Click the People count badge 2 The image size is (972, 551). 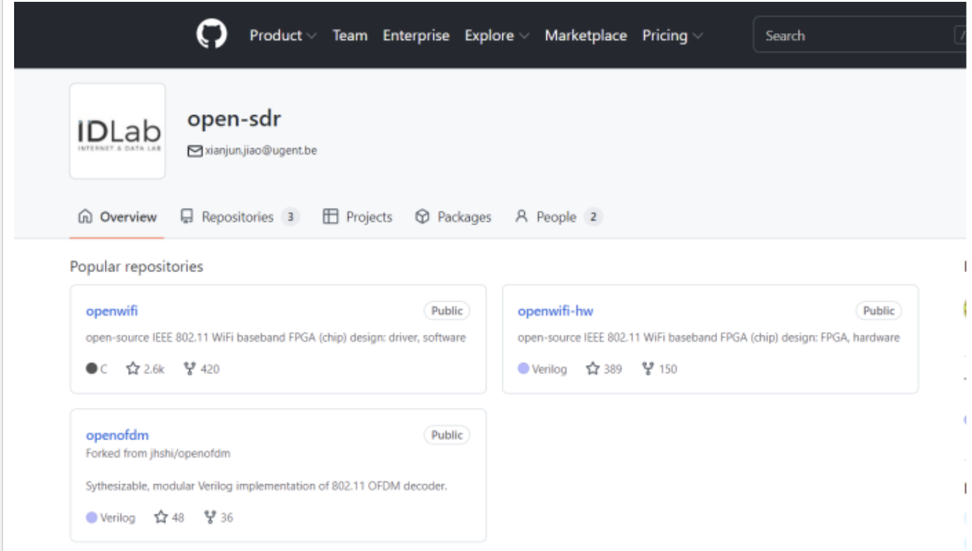[x=593, y=217]
